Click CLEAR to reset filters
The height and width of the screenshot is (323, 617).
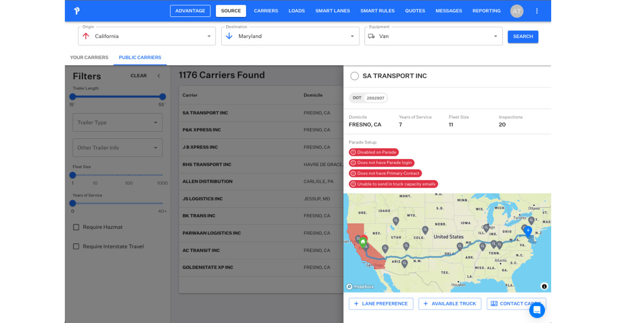[x=138, y=76]
